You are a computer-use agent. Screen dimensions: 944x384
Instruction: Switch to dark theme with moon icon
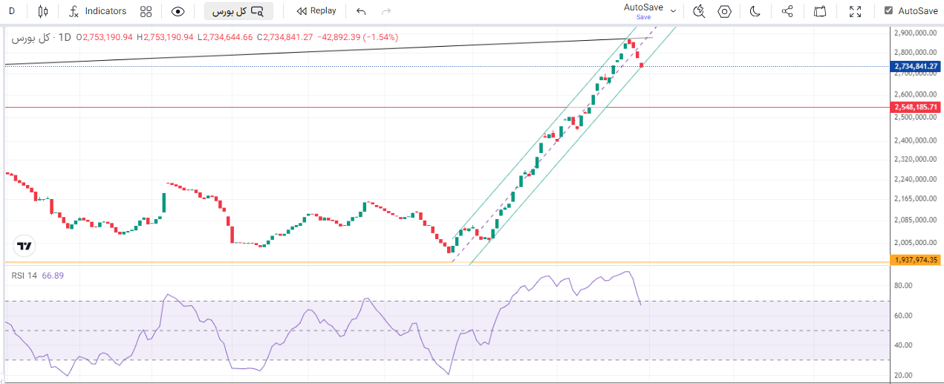[755, 11]
